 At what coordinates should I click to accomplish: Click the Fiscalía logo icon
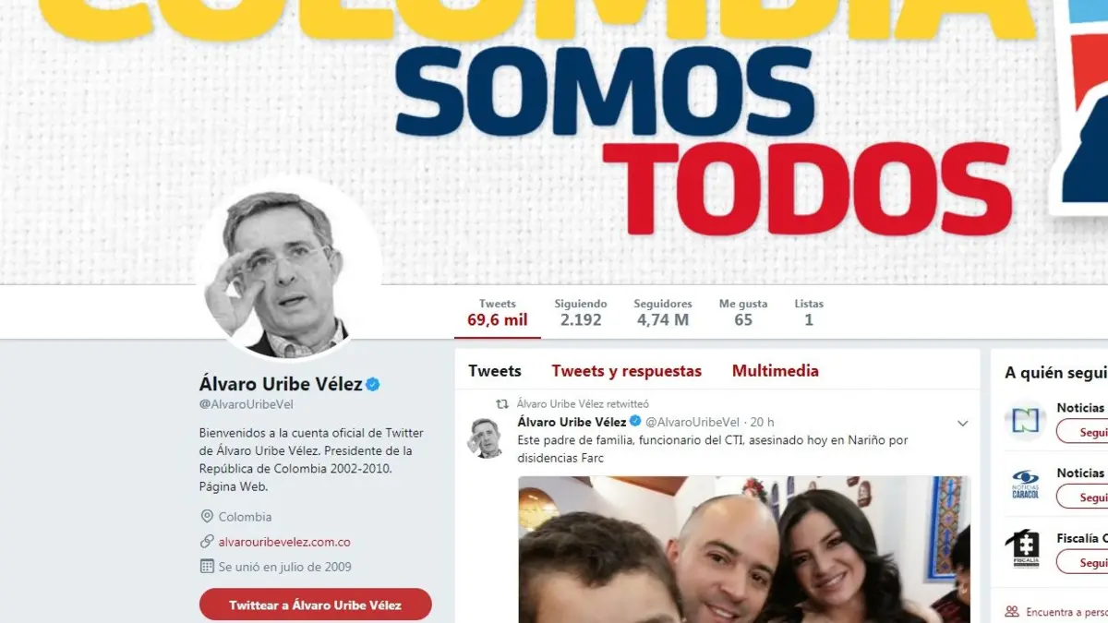(1026, 550)
